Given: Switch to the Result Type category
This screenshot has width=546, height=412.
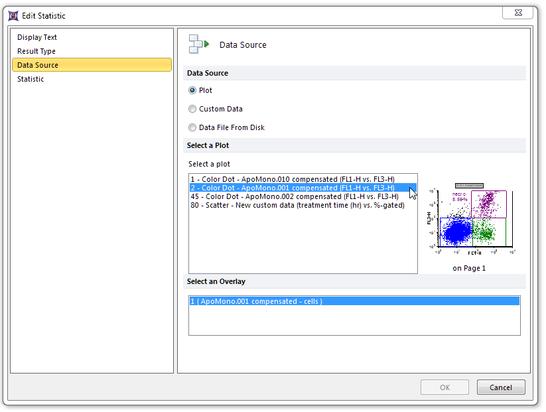Looking at the screenshot, I should 36,51.
